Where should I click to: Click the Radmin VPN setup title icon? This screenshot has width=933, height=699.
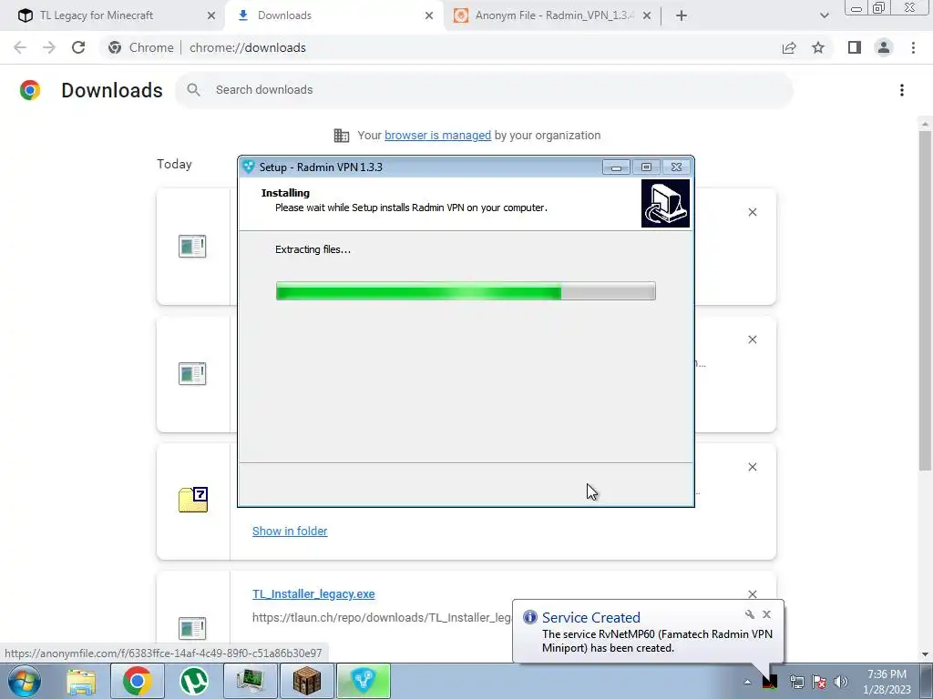click(249, 167)
